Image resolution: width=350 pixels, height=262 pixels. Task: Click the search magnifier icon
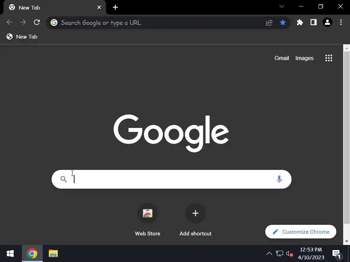(64, 179)
